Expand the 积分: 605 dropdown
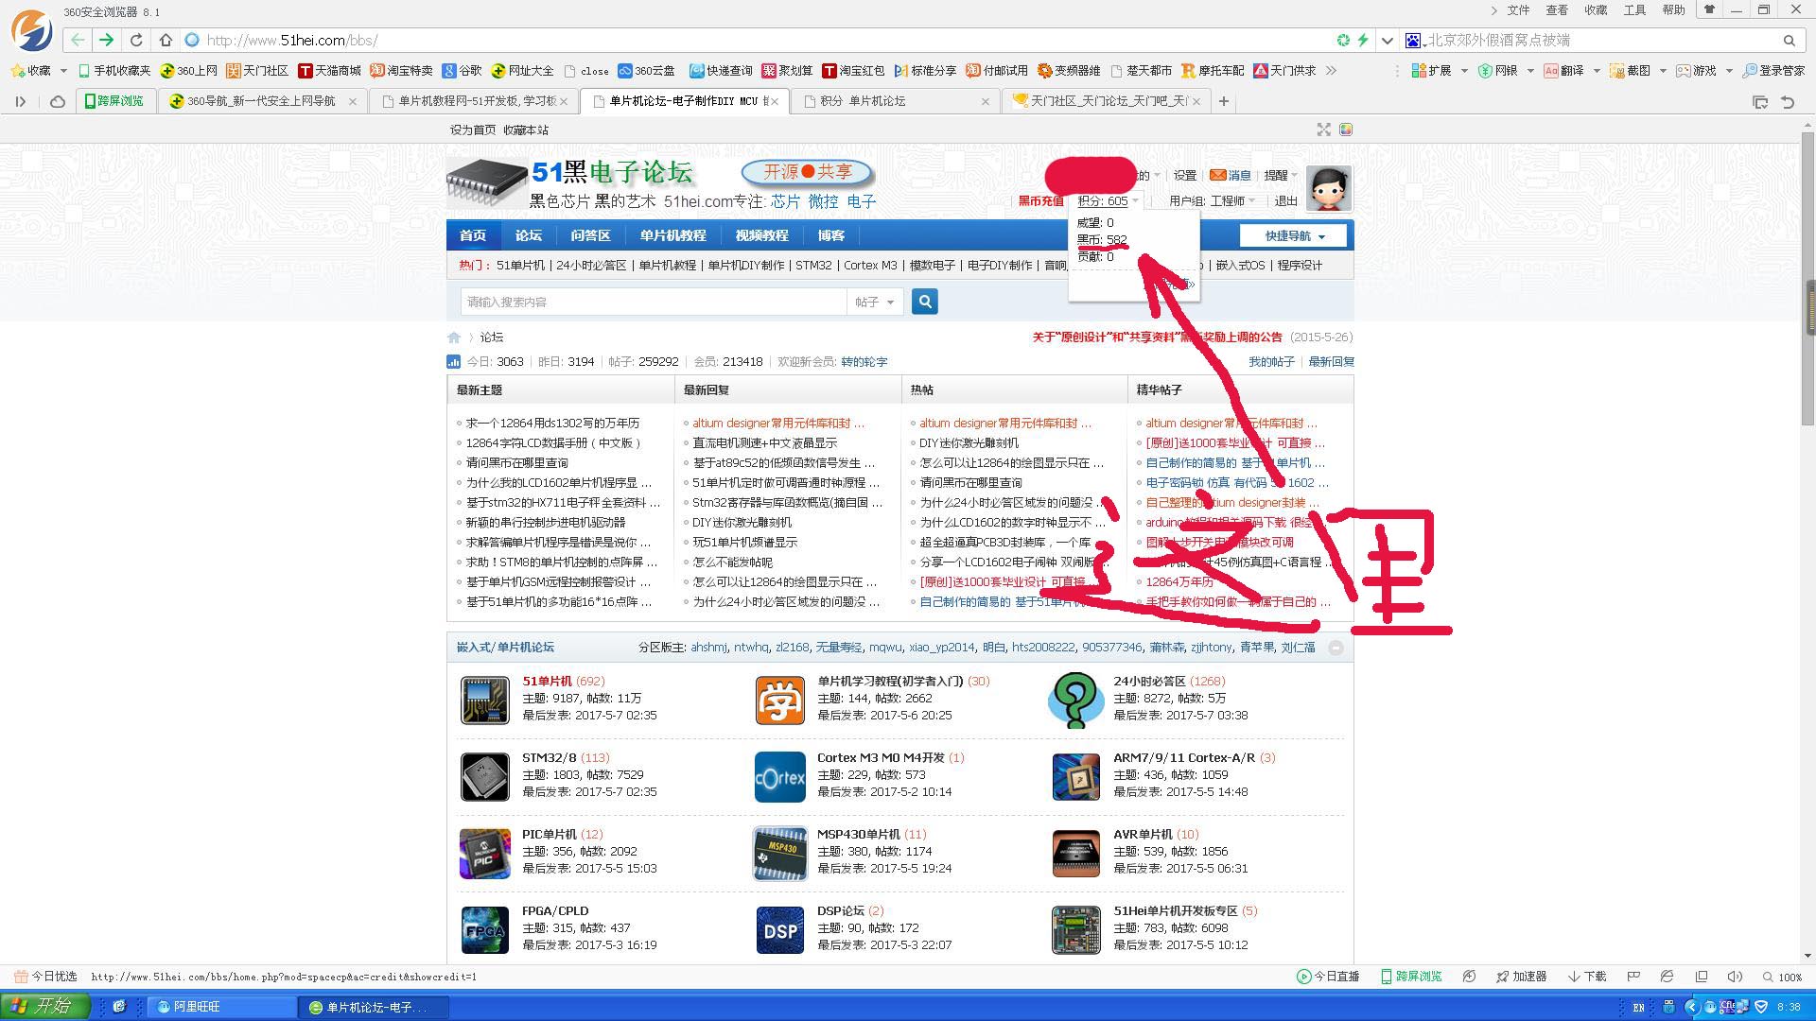 [1108, 200]
